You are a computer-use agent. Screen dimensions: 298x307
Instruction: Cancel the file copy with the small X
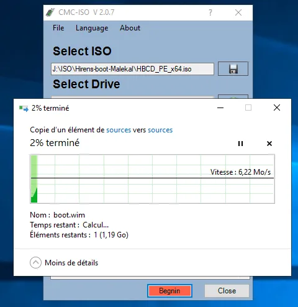[x=269, y=144]
